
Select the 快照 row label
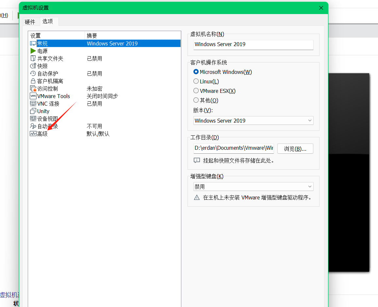tap(42, 66)
